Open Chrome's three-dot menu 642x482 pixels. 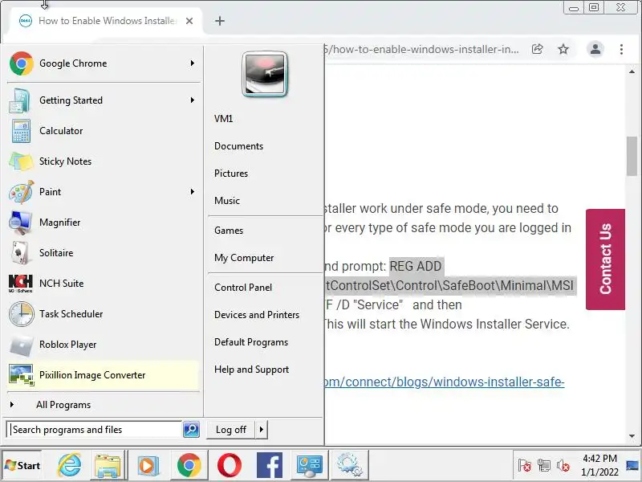coord(621,49)
